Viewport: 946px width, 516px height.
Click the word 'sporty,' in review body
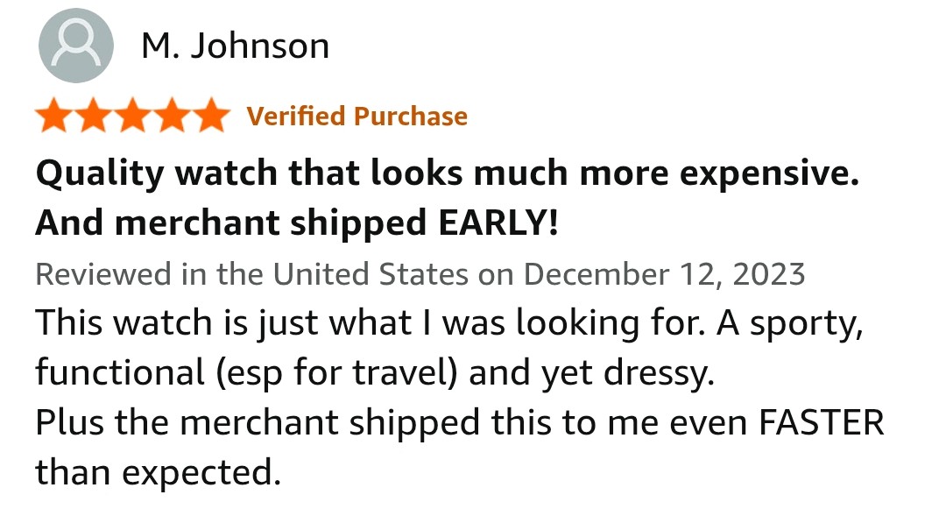coord(807,323)
